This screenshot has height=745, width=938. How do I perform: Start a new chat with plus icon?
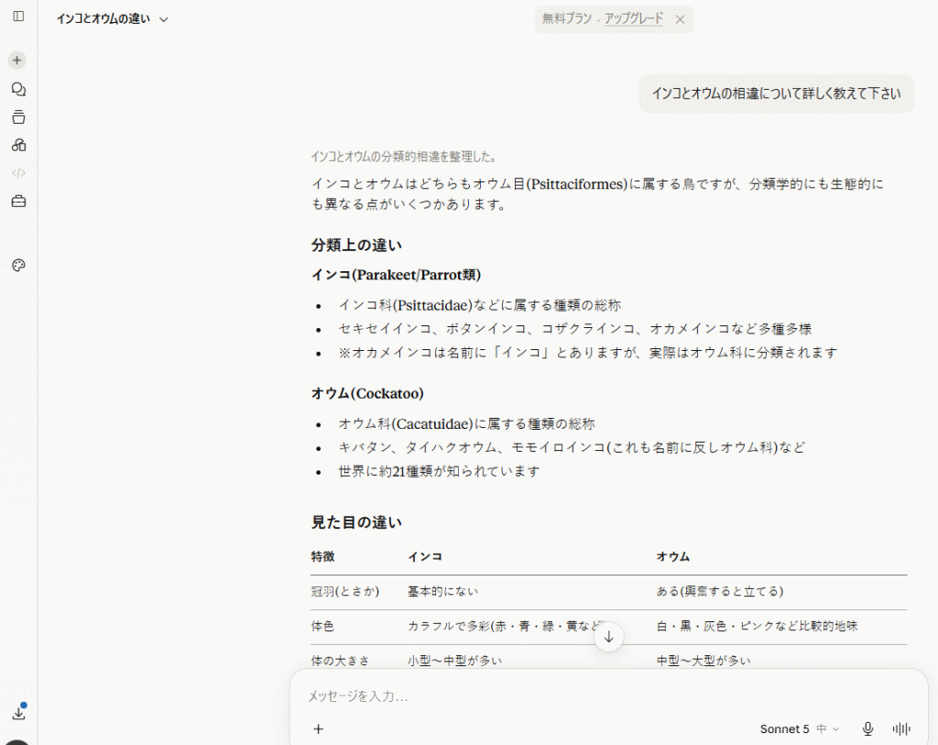pos(16,60)
